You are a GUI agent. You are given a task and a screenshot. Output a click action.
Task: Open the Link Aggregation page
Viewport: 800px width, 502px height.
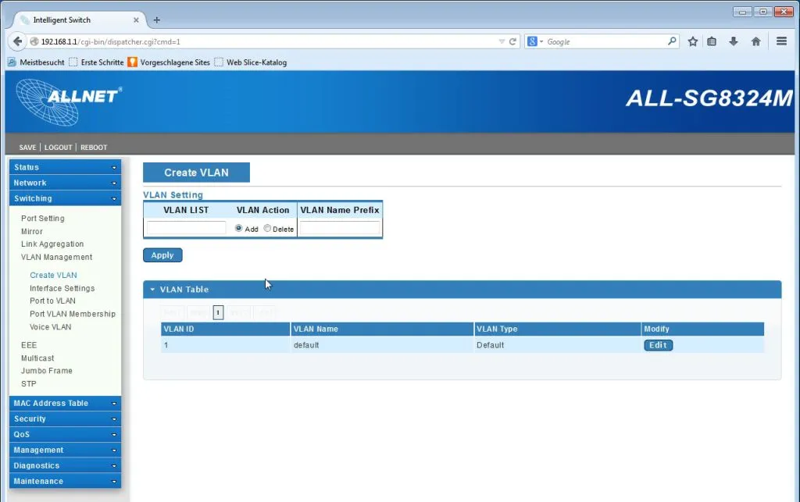52,244
